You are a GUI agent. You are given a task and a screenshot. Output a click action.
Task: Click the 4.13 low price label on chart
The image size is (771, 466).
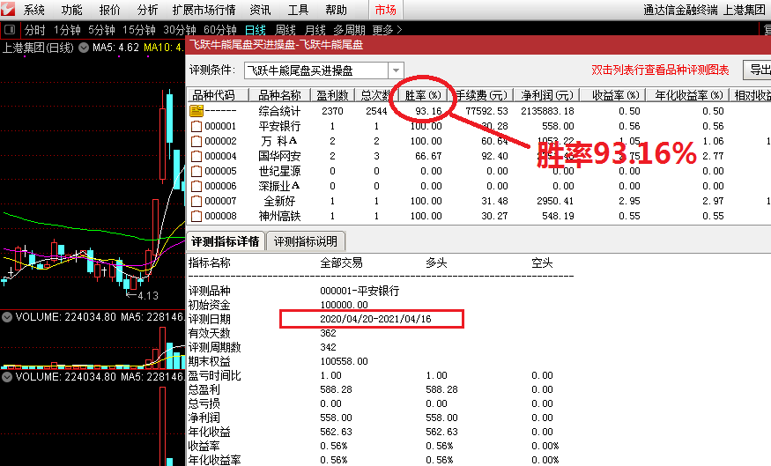click(148, 295)
